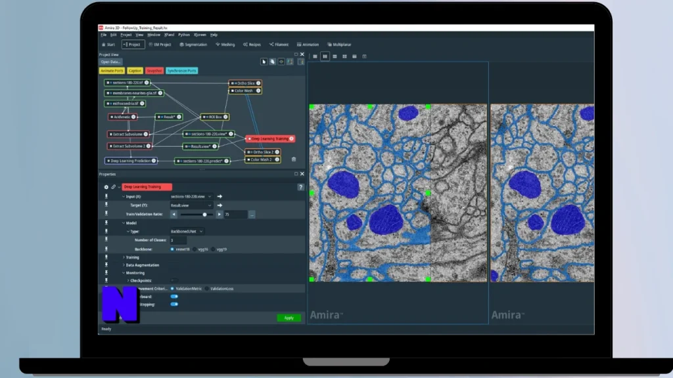Screen dimensions: 673x378
Task: Expand the Checkpoints subsection chevron
Action: click(x=128, y=280)
